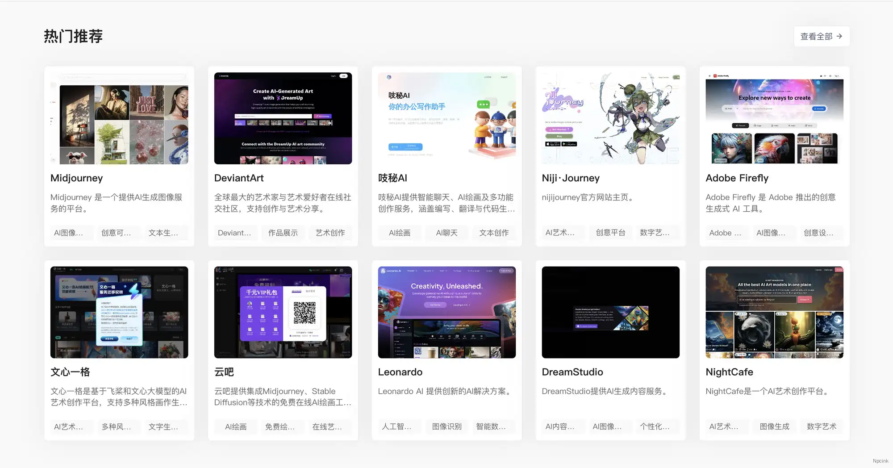选择 NightCafe 的「图像生成」标签
The width and height of the screenshot is (893, 468).
[x=774, y=426]
